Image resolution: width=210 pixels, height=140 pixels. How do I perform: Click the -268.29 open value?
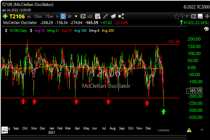point(46,23)
